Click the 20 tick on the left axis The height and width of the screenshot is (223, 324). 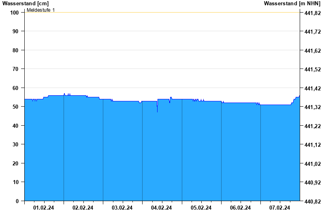[16, 163]
